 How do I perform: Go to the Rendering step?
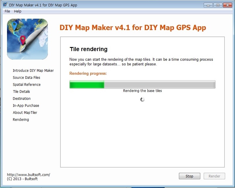coord(21,120)
